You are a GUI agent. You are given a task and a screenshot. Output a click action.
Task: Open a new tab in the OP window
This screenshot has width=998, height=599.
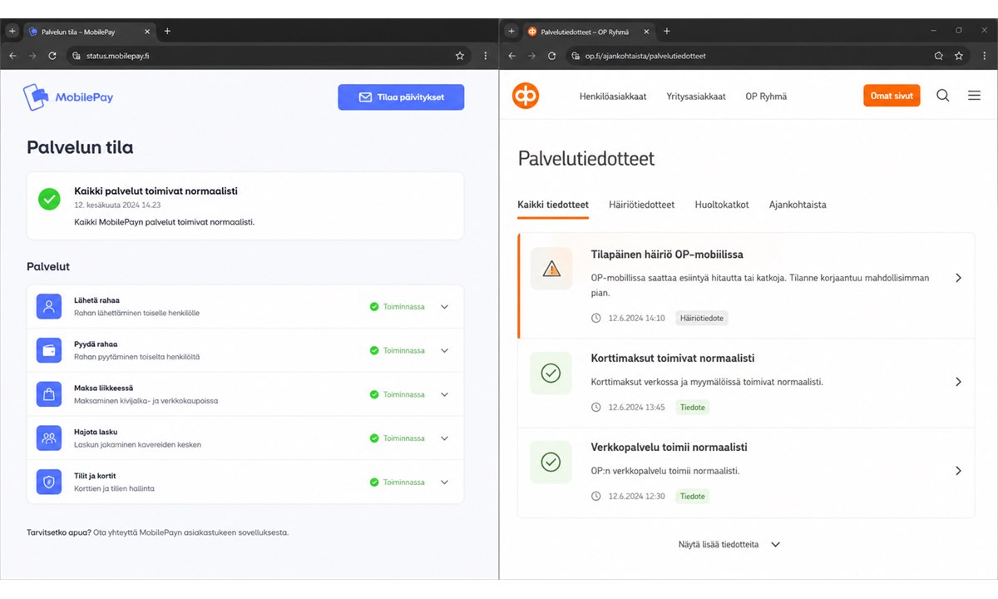tap(666, 31)
